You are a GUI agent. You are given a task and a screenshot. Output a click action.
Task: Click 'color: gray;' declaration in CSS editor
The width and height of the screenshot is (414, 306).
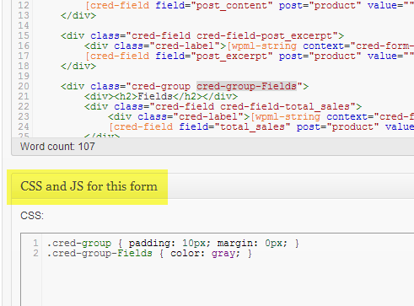point(205,253)
